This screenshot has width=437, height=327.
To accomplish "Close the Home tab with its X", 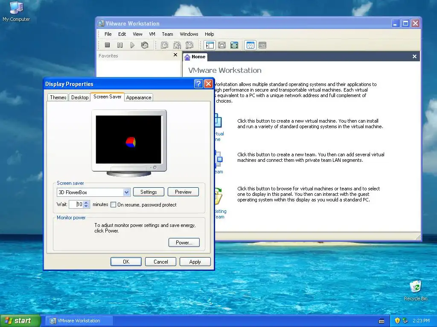I will [414, 57].
